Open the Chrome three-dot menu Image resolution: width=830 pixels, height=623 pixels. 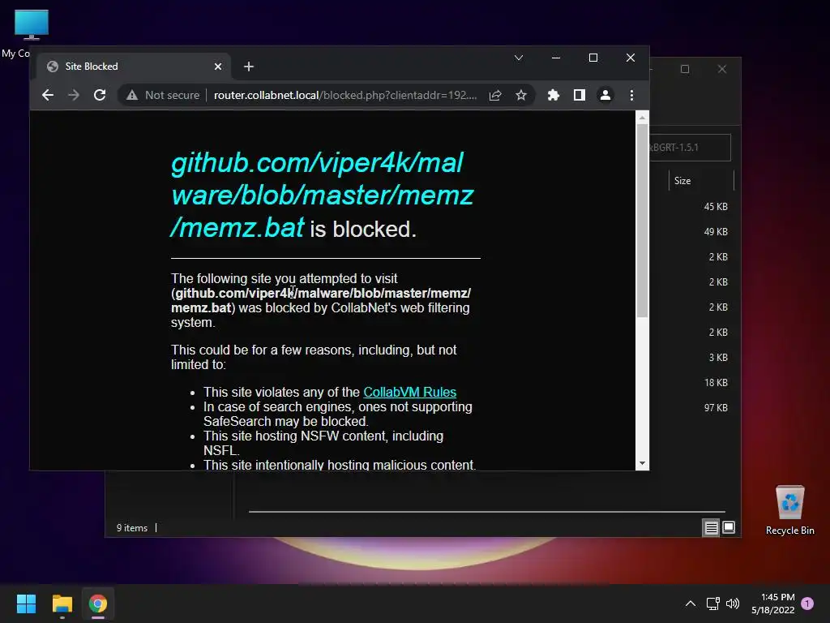point(631,96)
